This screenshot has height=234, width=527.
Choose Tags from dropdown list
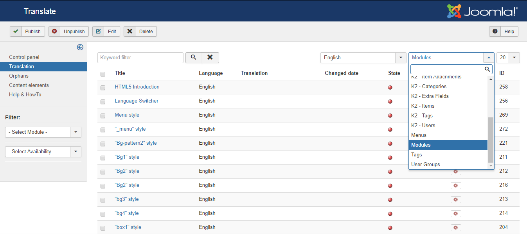pyautogui.click(x=448, y=154)
